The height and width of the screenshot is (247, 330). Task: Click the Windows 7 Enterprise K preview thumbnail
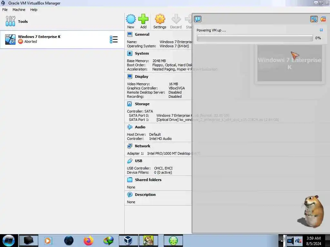[x=289, y=63]
